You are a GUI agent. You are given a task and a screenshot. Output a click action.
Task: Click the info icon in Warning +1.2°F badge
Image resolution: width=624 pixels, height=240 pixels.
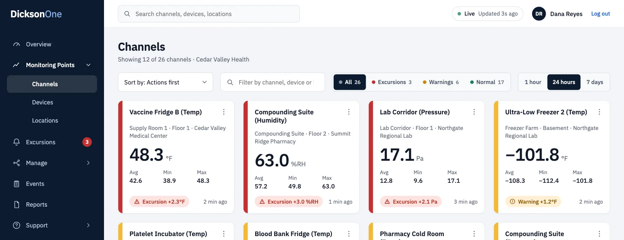coord(513,202)
